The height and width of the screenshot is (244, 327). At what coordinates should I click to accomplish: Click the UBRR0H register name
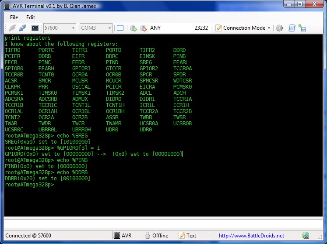tap(81, 130)
